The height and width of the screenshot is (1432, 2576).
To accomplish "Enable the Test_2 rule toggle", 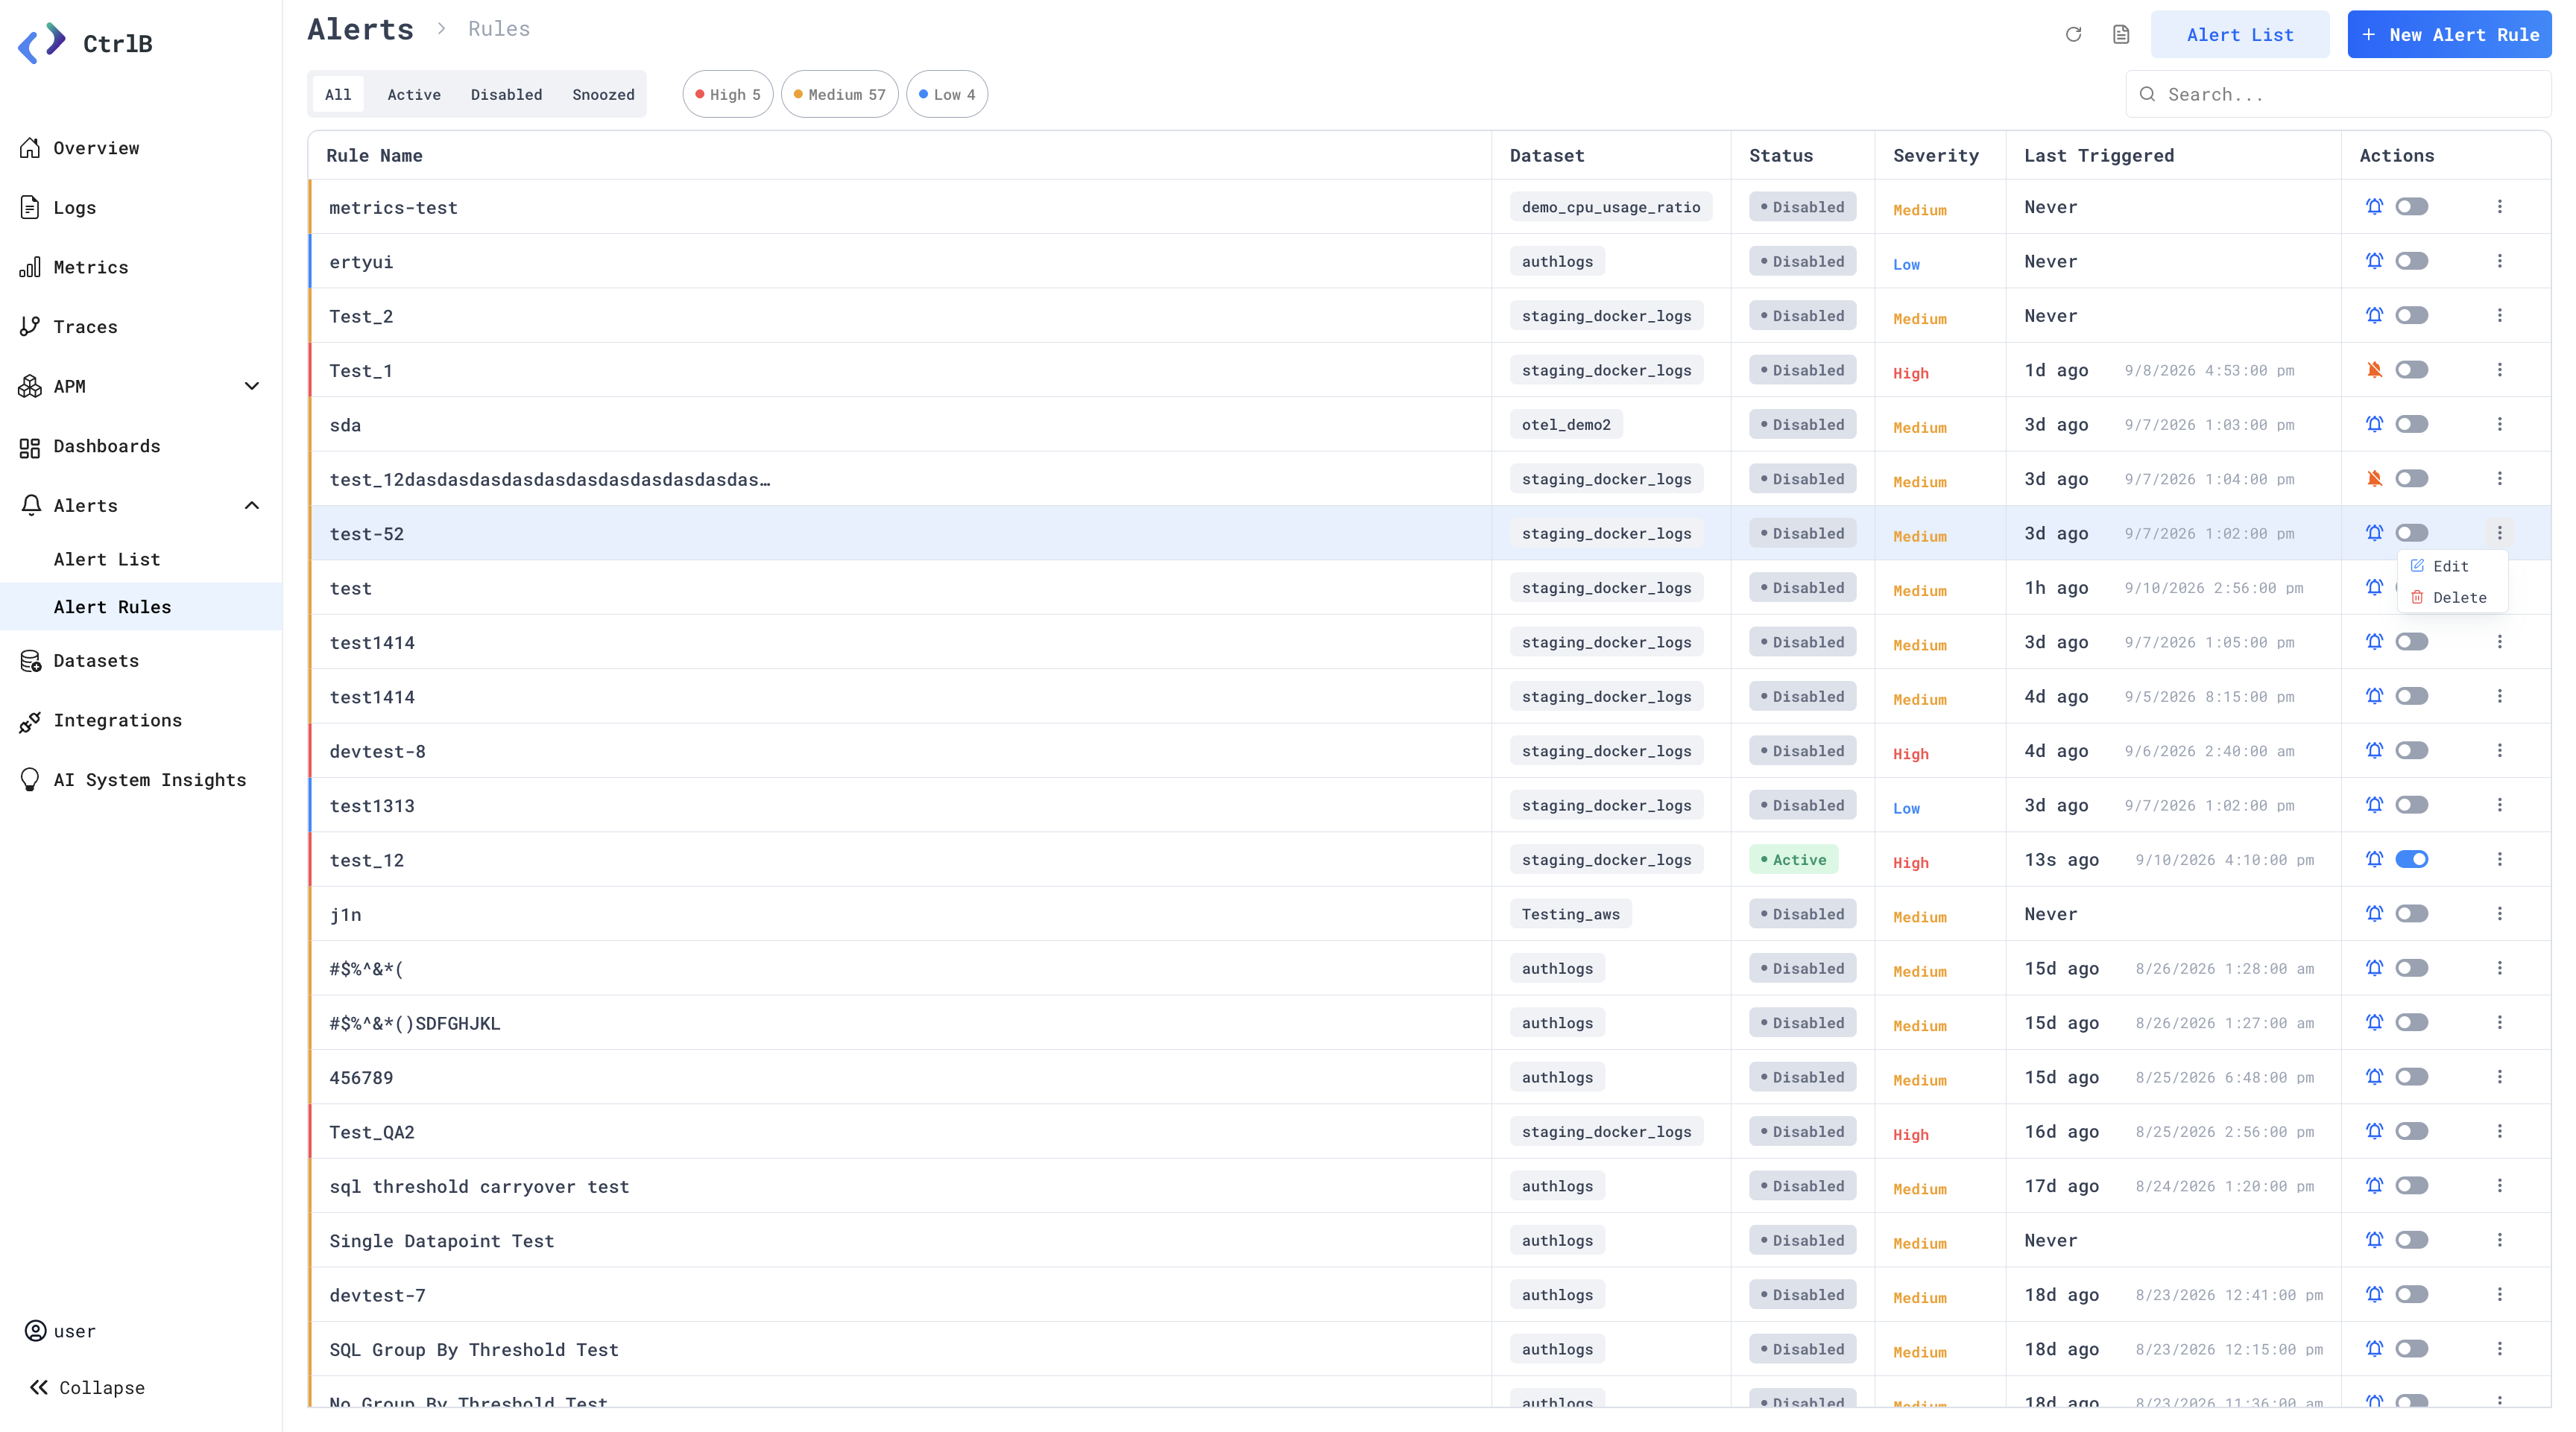I will 2411,316.
